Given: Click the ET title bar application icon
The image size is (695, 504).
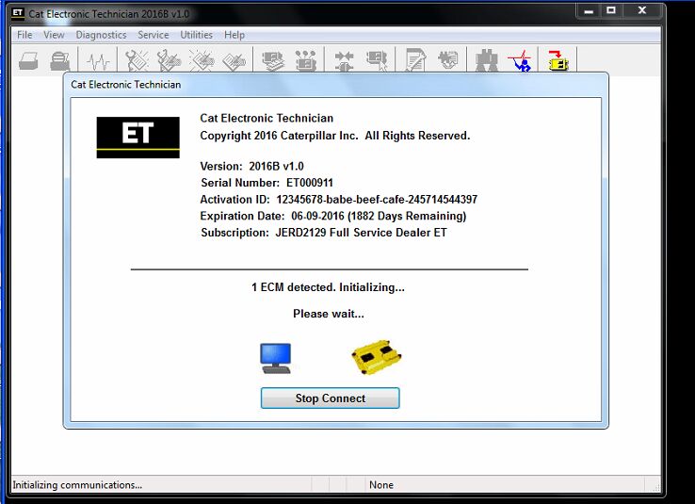Looking at the screenshot, I should click(x=18, y=14).
